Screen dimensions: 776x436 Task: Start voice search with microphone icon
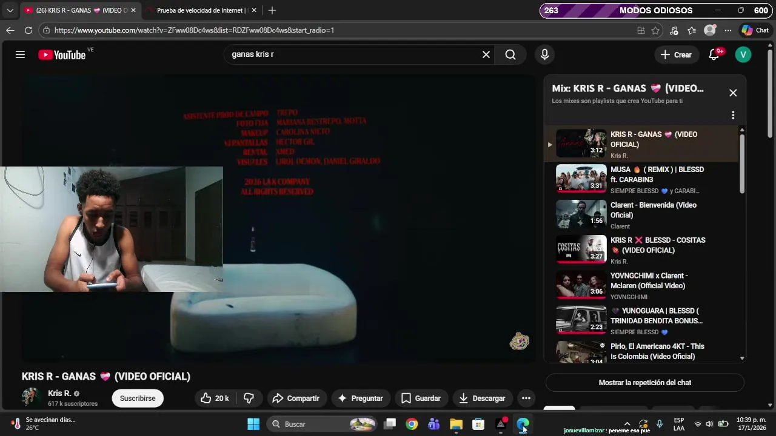coord(544,54)
